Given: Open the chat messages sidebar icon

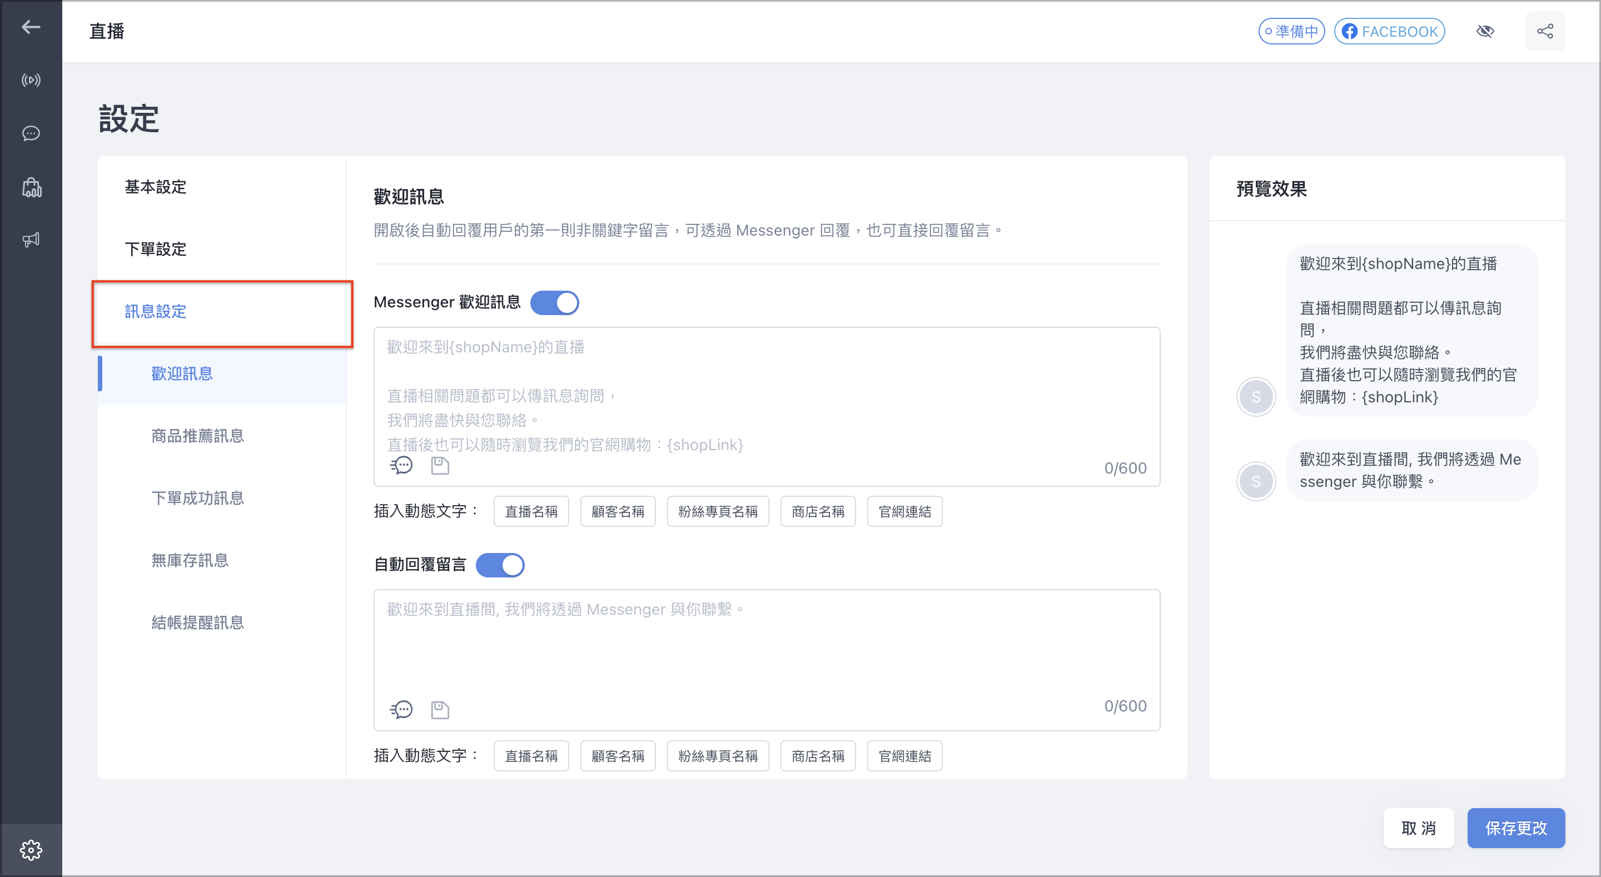Looking at the screenshot, I should (31, 133).
